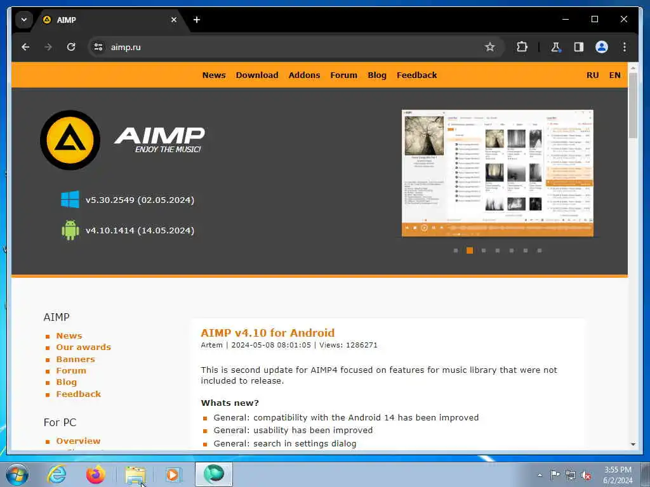This screenshot has width=650, height=487.
Task: Click the scrollbar down arrow
Action: (633, 444)
